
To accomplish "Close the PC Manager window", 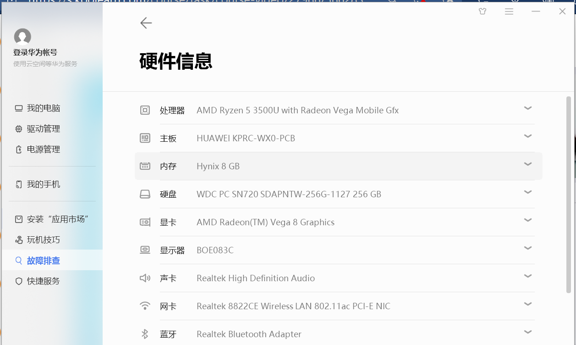I will point(562,11).
